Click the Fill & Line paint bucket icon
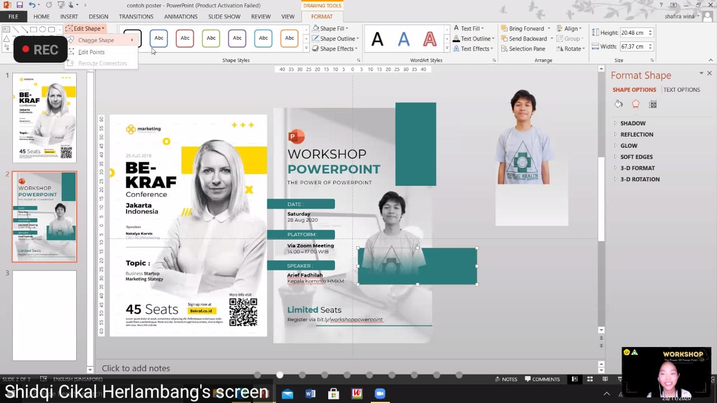 click(618, 104)
